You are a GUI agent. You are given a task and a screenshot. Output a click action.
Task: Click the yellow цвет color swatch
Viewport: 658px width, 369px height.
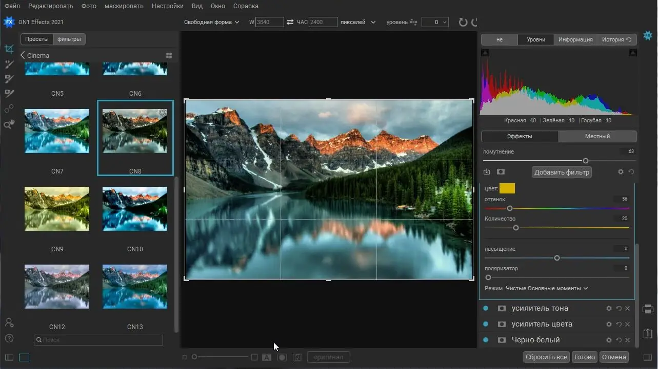[x=507, y=189]
